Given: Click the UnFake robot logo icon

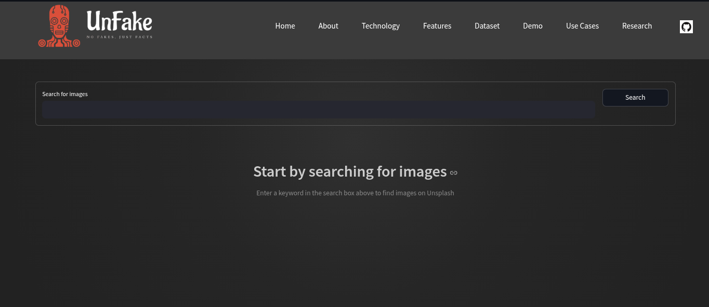Looking at the screenshot, I should (x=59, y=25).
